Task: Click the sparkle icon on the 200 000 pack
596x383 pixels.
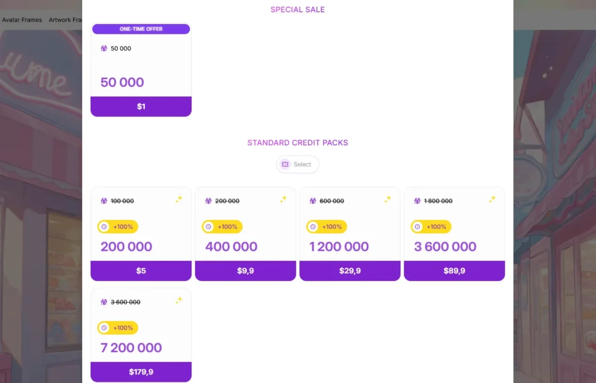Action: point(283,199)
